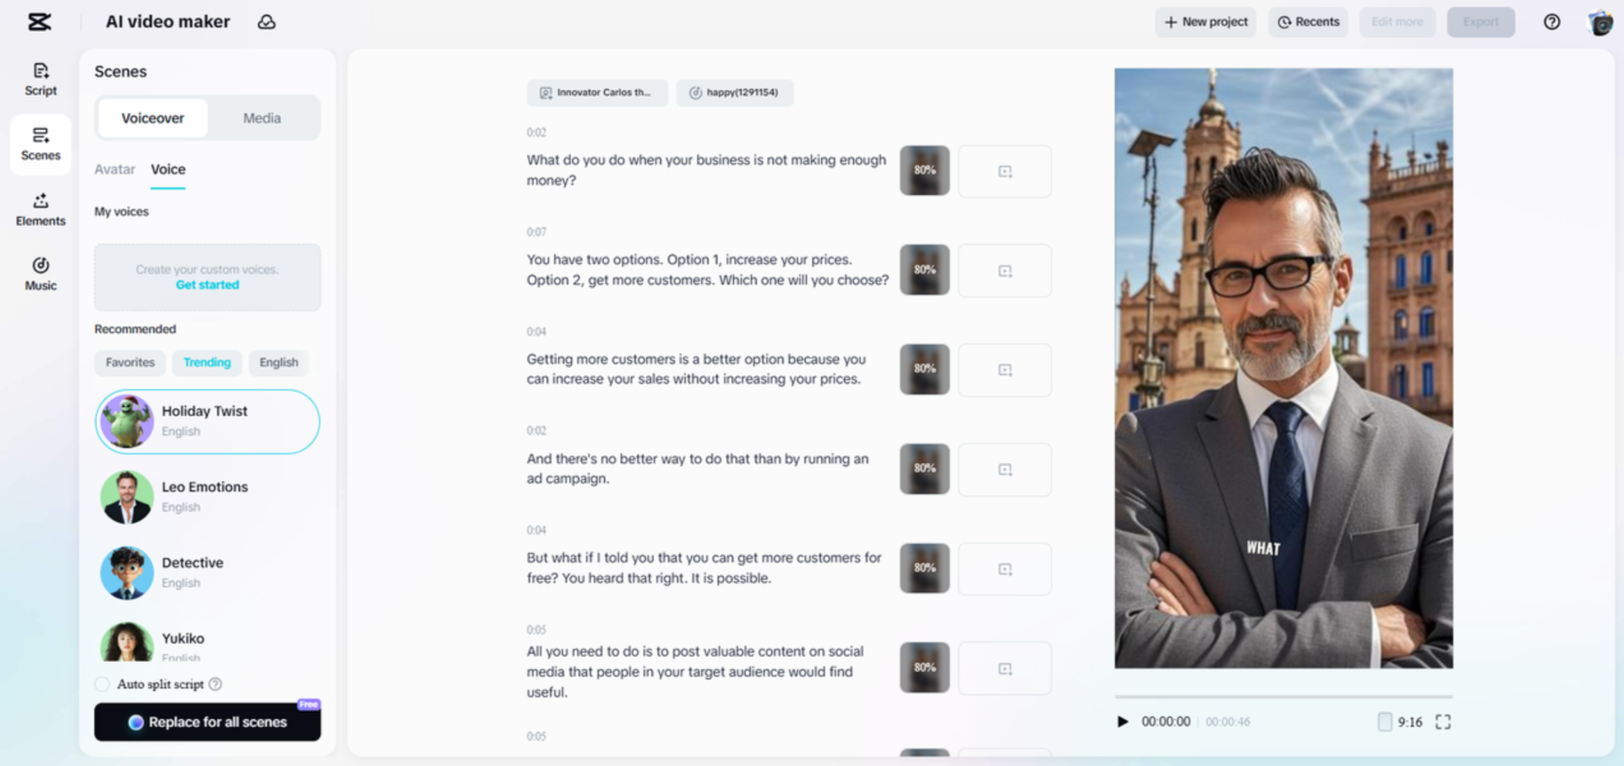Viewport: 1624px width, 766px height.
Task: Click the cloud upload icon beside AI video maker
Action: tap(267, 21)
